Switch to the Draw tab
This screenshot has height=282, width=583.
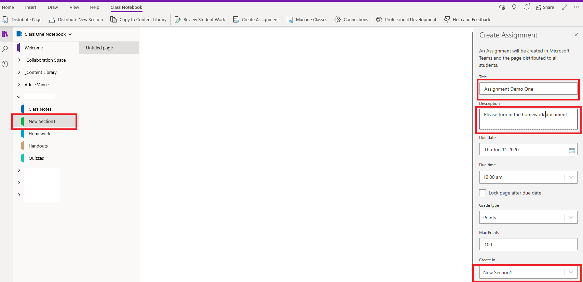pos(53,7)
